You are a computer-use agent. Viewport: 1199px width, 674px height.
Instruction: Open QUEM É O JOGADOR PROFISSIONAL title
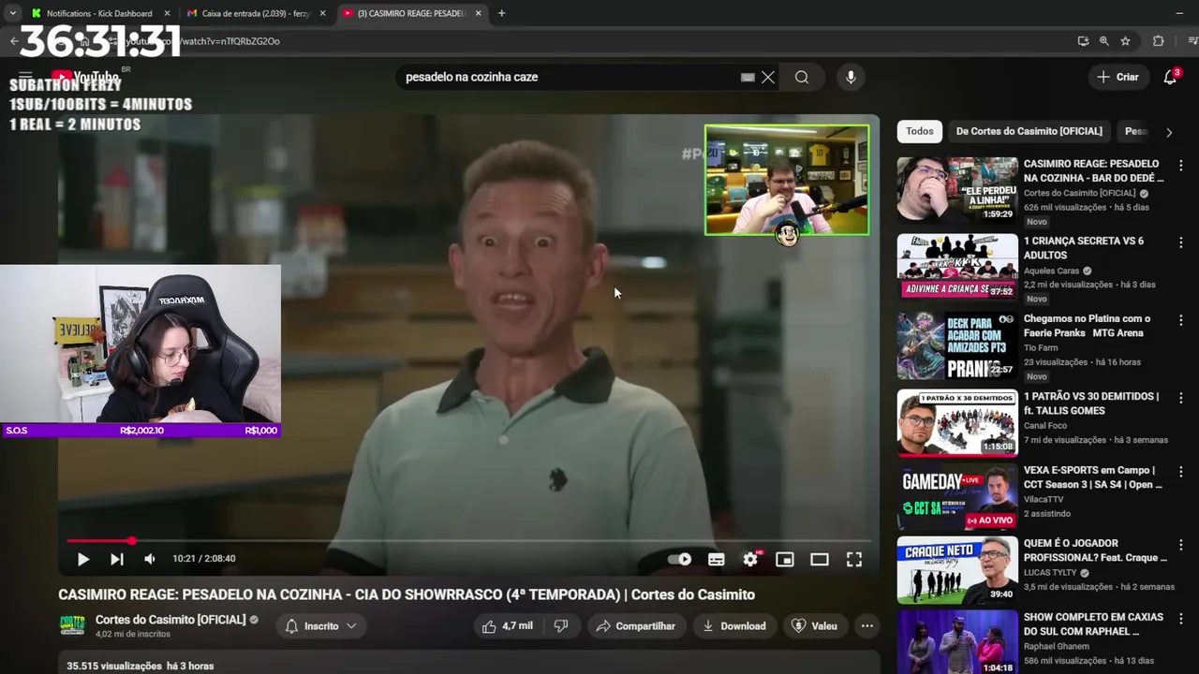click(x=1096, y=550)
